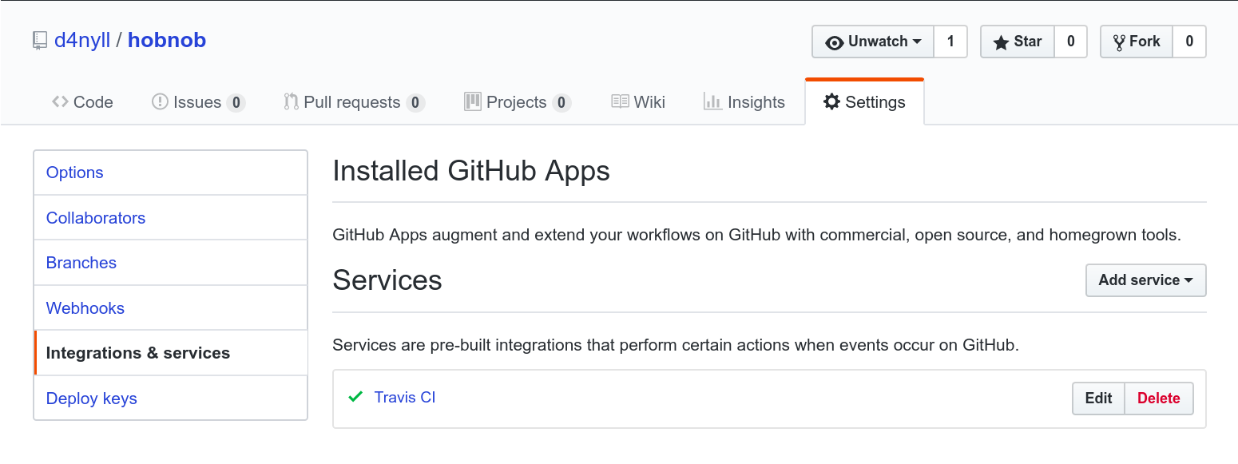The height and width of the screenshot is (464, 1238).
Task: Open the d4nyll user profile link
Action: [82, 41]
